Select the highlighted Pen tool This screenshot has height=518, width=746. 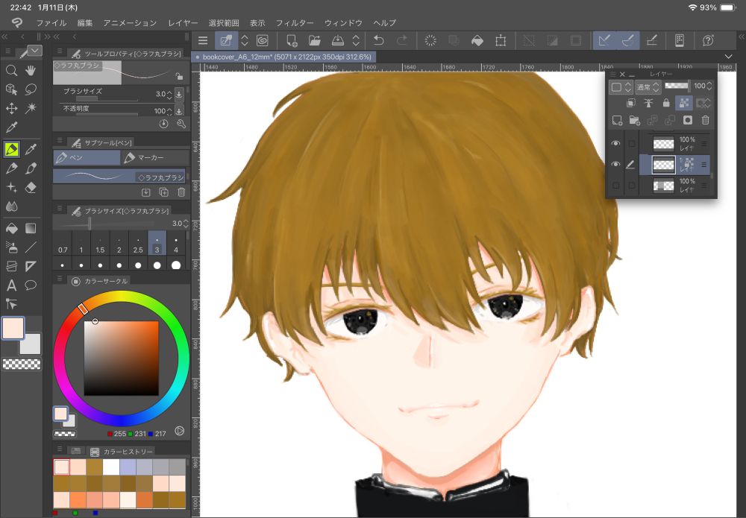[11, 149]
